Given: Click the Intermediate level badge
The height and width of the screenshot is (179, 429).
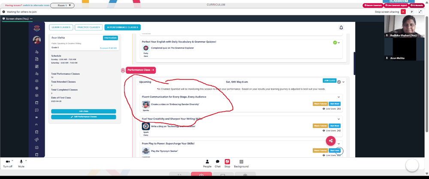Looking at the screenshot, I should click(110, 38).
